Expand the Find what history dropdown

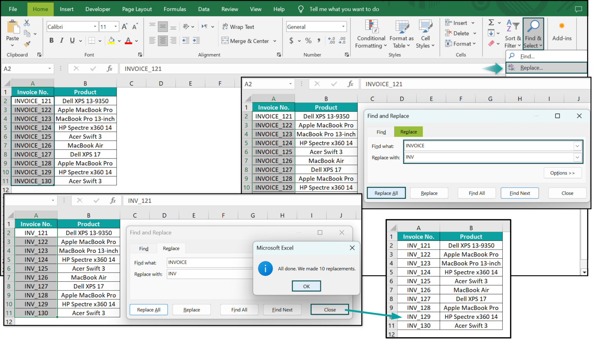tap(577, 146)
